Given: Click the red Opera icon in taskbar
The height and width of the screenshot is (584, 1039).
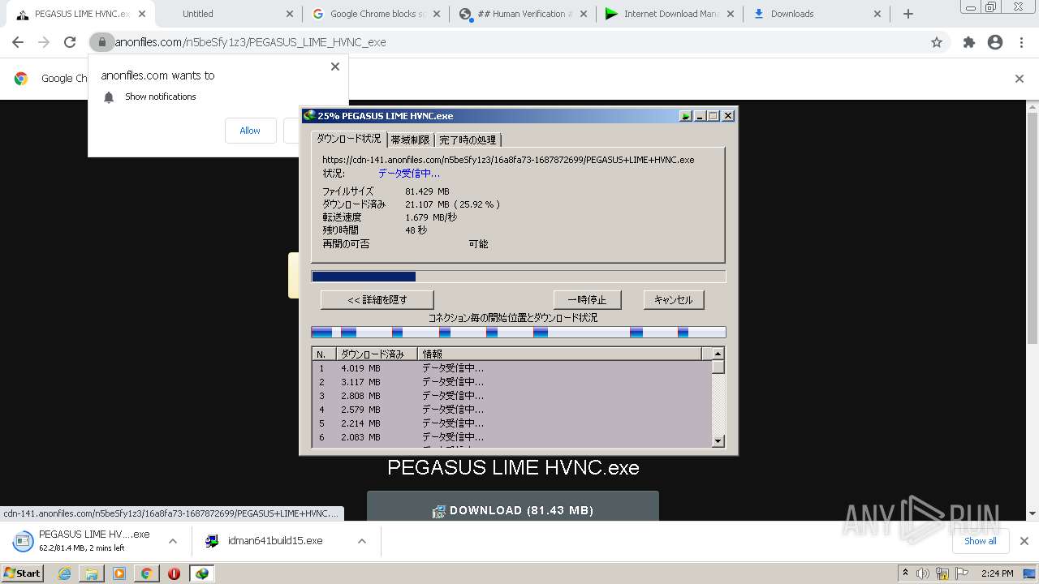Looking at the screenshot, I should pos(174,573).
